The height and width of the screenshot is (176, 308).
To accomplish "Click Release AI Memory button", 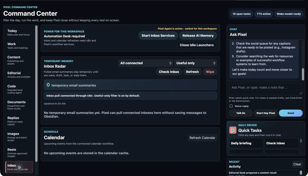I will click(x=198, y=35).
